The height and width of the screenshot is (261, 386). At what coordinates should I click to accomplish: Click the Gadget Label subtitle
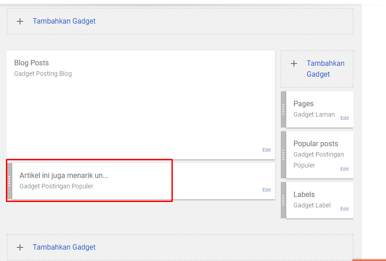tap(312, 205)
